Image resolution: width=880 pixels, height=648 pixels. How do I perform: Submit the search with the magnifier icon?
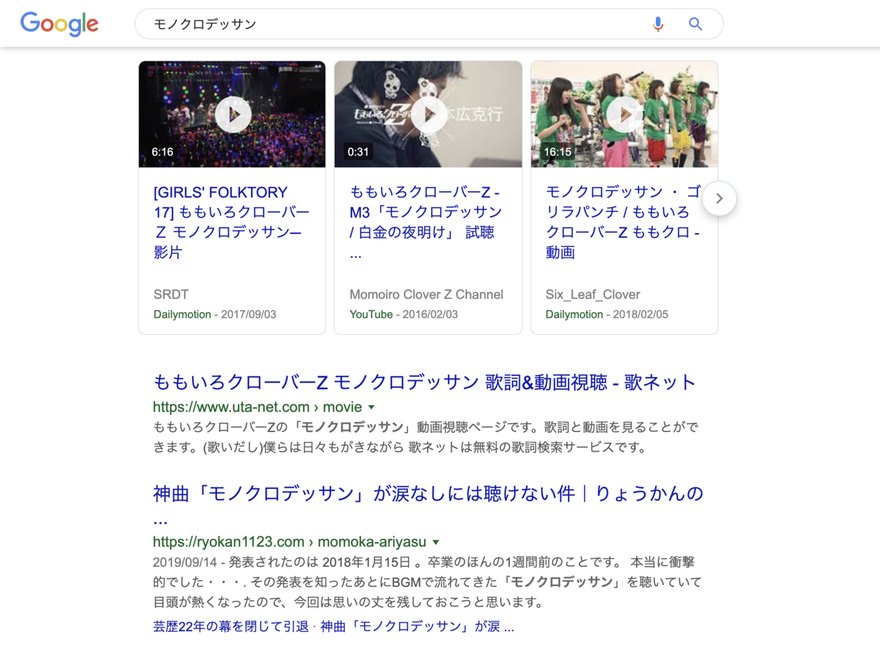tap(696, 24)
